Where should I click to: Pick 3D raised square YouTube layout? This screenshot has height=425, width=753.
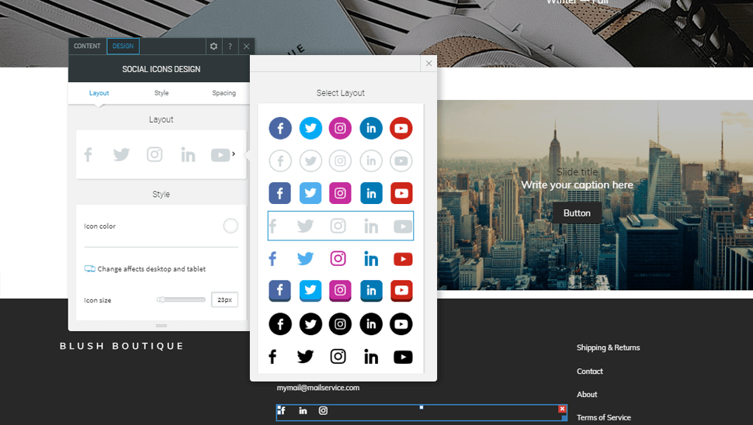[401, 291]
